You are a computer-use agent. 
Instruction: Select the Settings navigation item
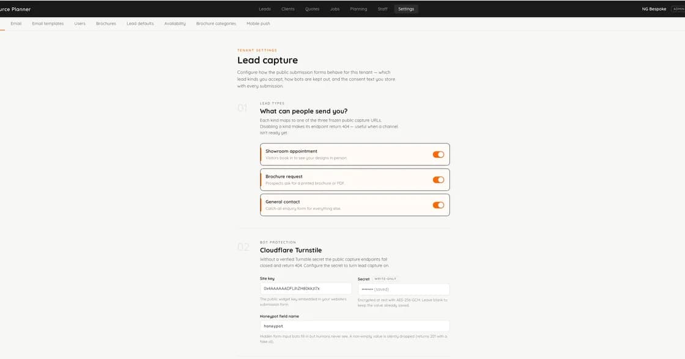point(406,9)
